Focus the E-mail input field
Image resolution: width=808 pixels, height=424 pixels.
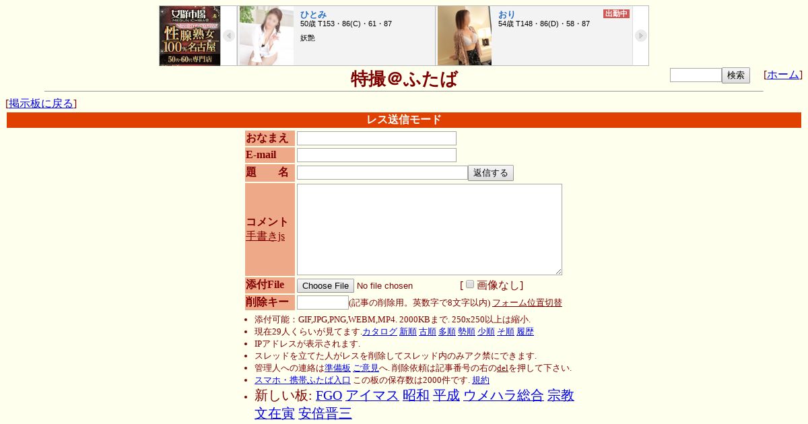(x=376, y=155)
